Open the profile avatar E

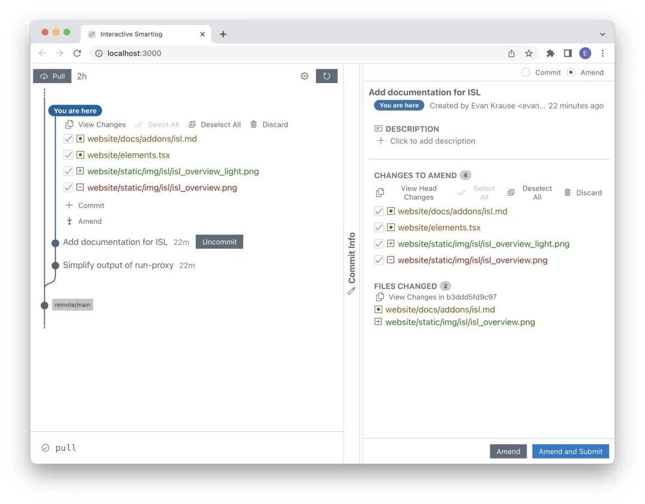pyautogui.click(x=585, y=53)
